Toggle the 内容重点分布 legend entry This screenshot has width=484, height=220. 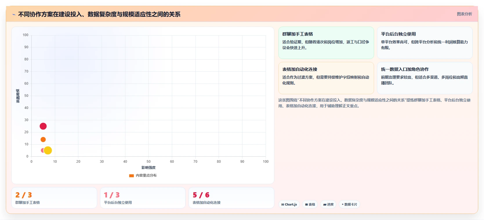pos(143,175)
